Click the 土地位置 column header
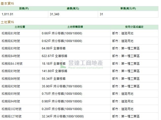Viewport: 161px width, 120px height. click(20, 27)
